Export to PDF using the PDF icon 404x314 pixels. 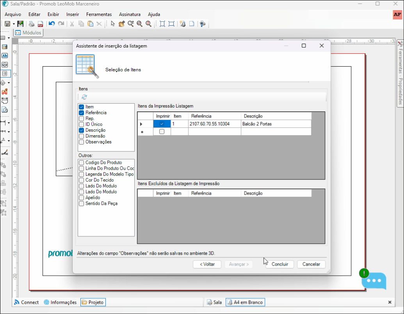(41, 24)
